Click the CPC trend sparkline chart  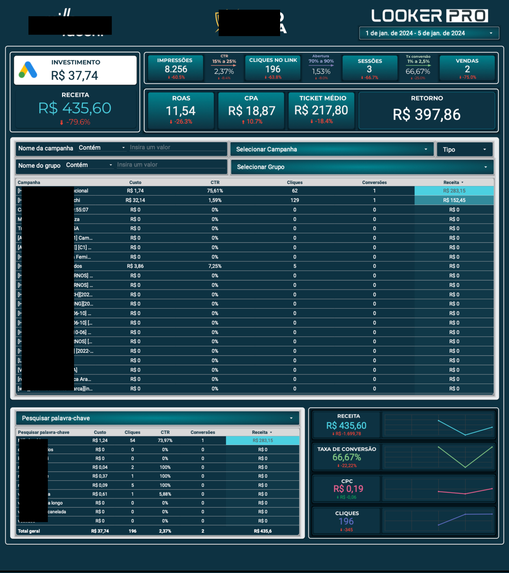pos(438,489)
